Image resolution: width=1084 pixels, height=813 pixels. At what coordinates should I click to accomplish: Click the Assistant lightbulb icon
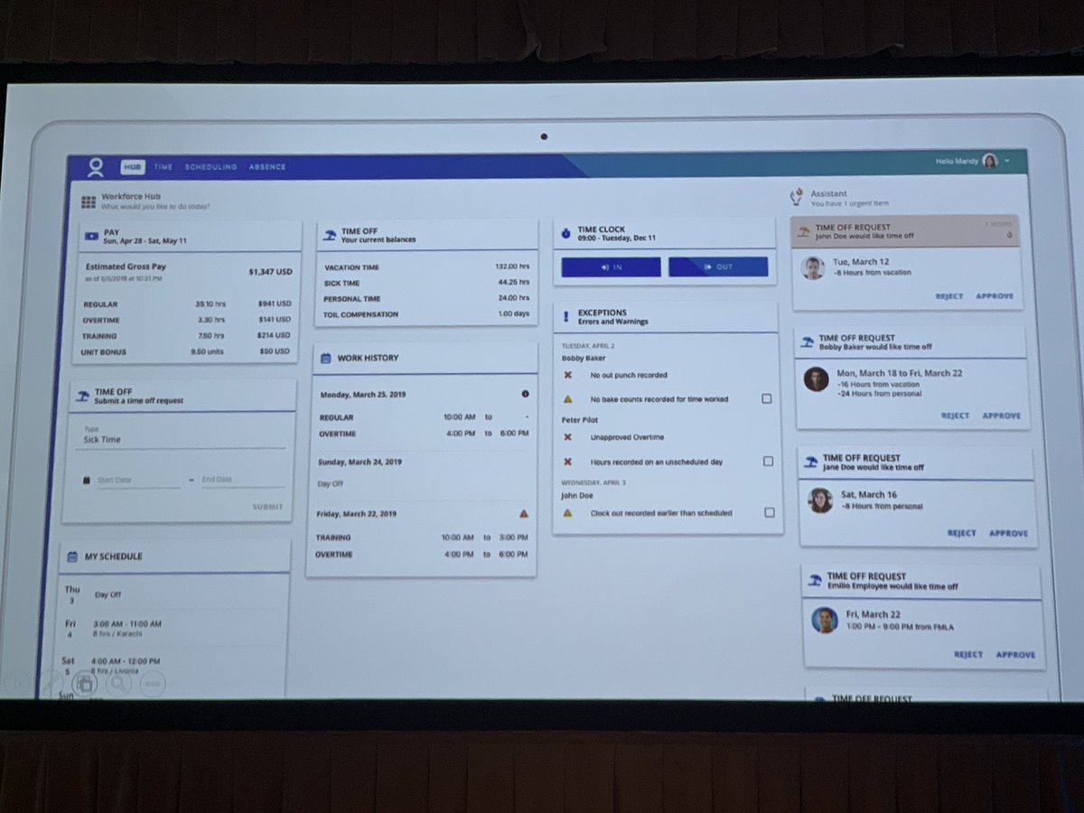click(x=797, y=196)
